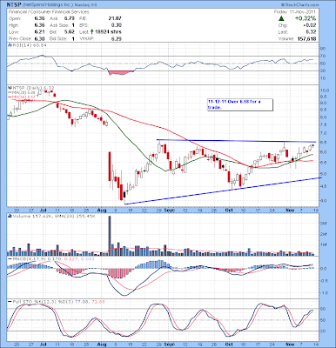This screenshot has width=336, height=348.
Task: Click the green up-triangle price change icon
Action: click(281, 18)
